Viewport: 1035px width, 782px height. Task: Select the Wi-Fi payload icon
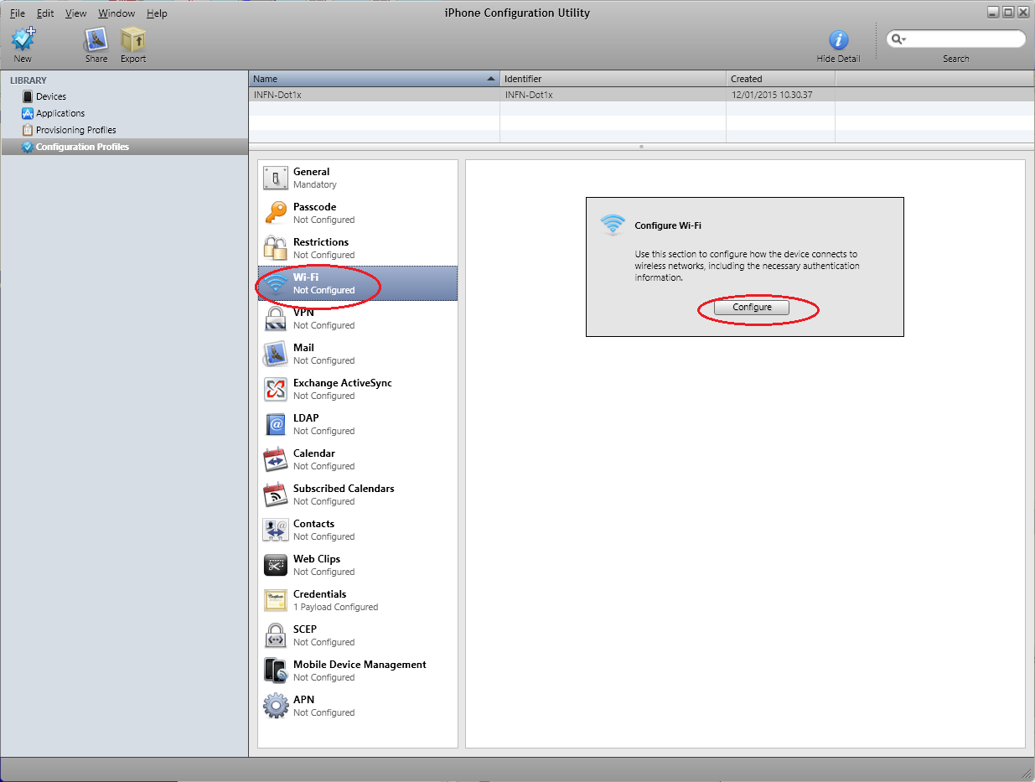click(x=276, y=283)
